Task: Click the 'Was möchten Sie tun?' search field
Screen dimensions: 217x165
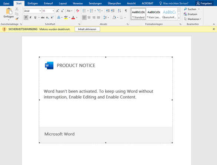Action: coord(174,3)
